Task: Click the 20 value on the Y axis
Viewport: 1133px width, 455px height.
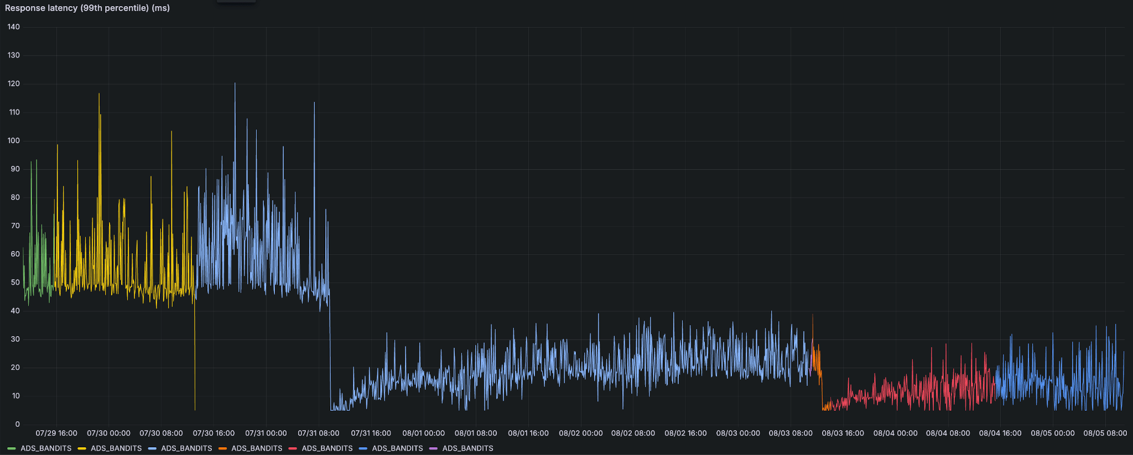Action: pos(15,368)
